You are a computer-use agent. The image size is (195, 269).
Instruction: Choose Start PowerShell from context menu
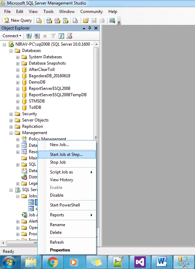point(67,205)
